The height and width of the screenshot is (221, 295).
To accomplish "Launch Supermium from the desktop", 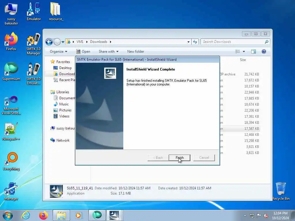I will 11,71.
